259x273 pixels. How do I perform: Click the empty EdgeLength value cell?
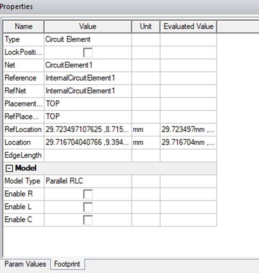[87, 155]
